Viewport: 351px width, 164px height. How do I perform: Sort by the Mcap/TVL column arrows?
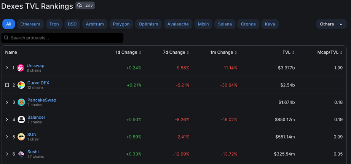click(x=341, y=53)
